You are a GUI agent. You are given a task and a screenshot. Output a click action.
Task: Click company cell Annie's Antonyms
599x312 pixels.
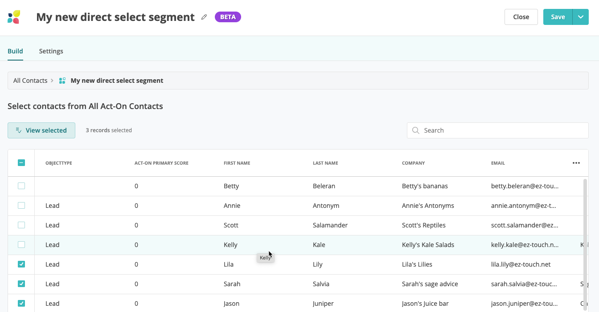[428, 206]
